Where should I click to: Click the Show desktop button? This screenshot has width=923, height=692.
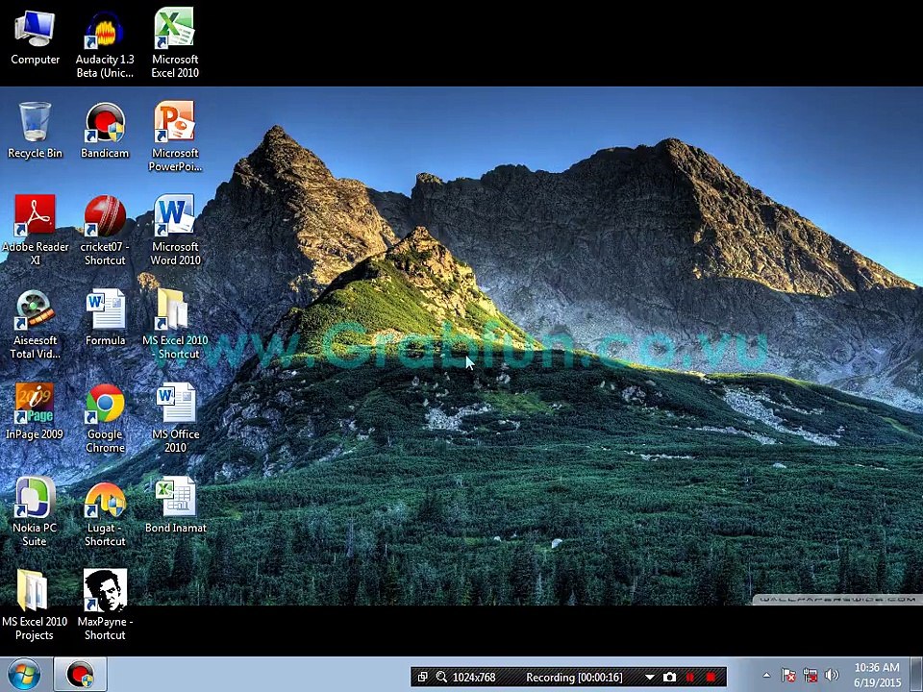[x=917, y=675]
